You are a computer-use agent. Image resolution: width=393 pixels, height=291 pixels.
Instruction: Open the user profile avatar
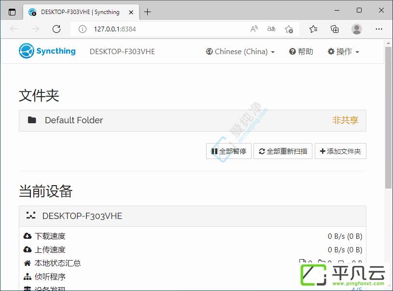click(356, 29)
